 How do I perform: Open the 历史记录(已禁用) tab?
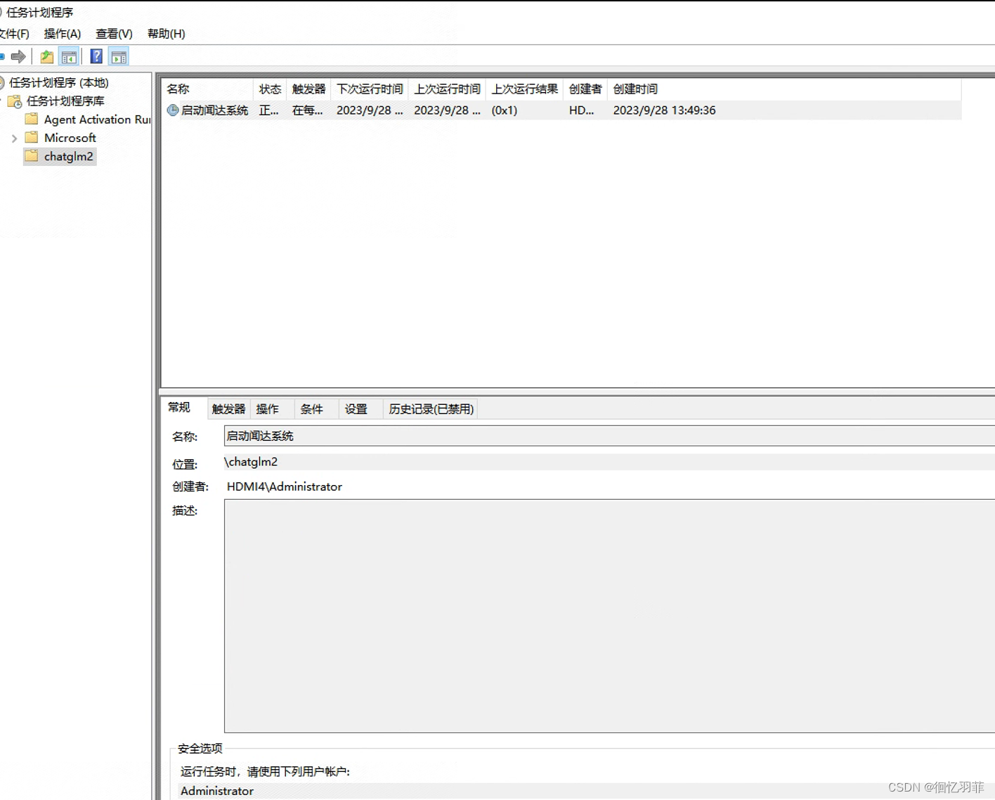429,408
